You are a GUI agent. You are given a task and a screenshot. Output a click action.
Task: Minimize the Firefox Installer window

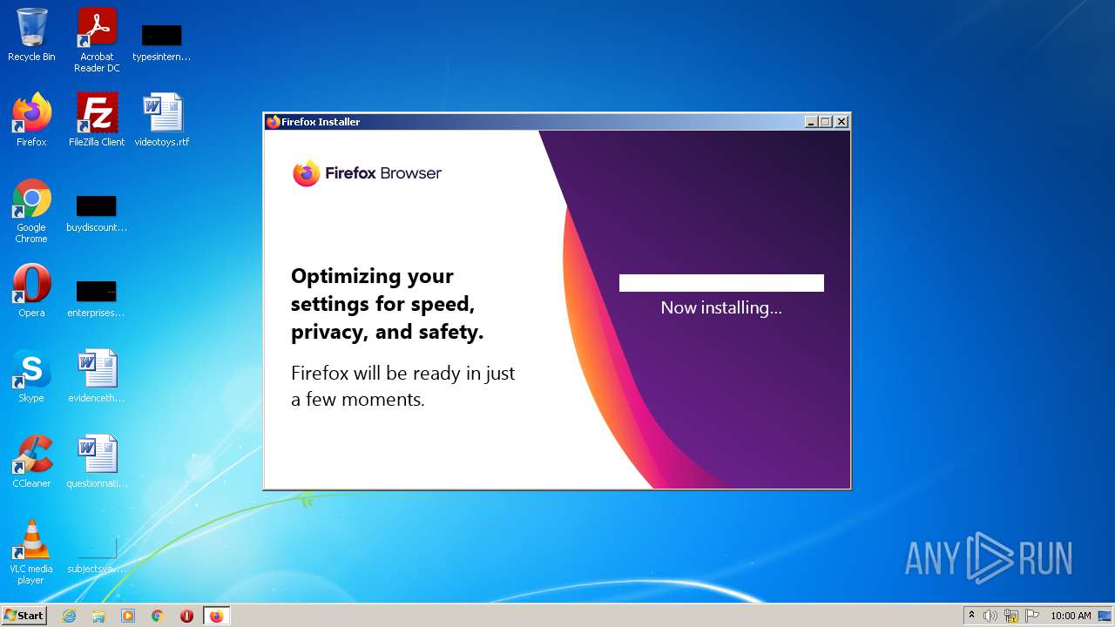(811, 122)
